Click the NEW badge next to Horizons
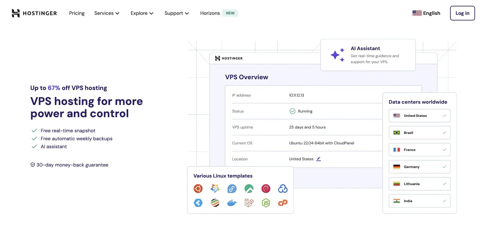 [230, 13]
